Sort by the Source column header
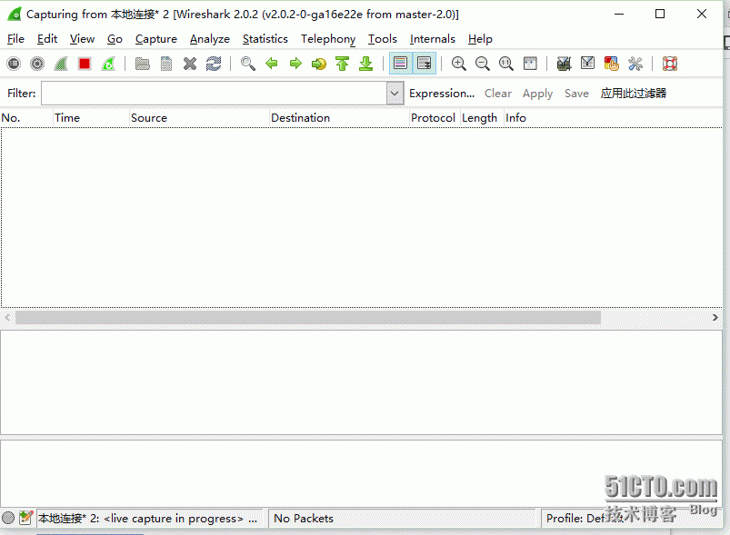The height and width of the screenshot is (535, 730). [199, 118]
